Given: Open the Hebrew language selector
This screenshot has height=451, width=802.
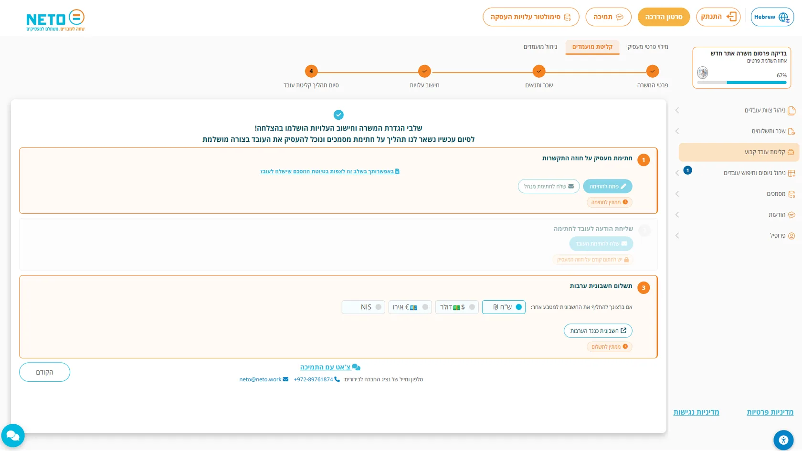Looking at the screenshot, I should click(772, 17).
